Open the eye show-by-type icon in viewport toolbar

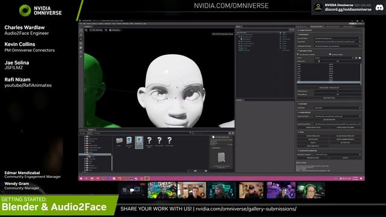coord(106,30)
